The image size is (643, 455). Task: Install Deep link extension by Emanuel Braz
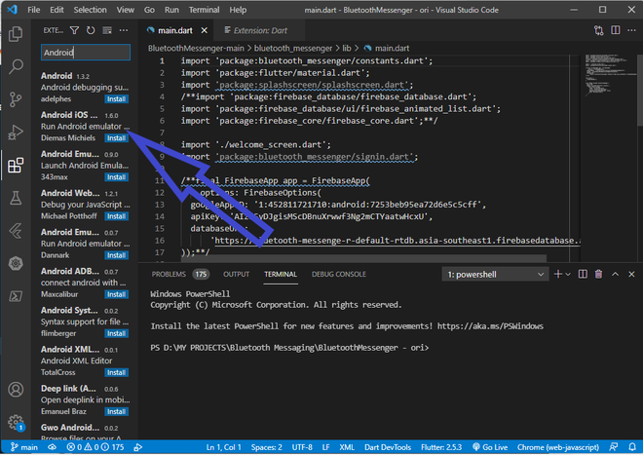[x=117, y=411]
